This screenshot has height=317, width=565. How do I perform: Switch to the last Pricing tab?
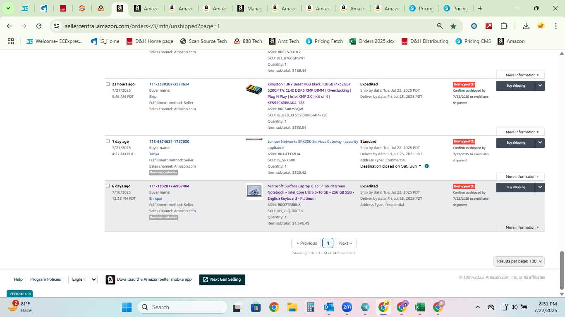(456, 8)
